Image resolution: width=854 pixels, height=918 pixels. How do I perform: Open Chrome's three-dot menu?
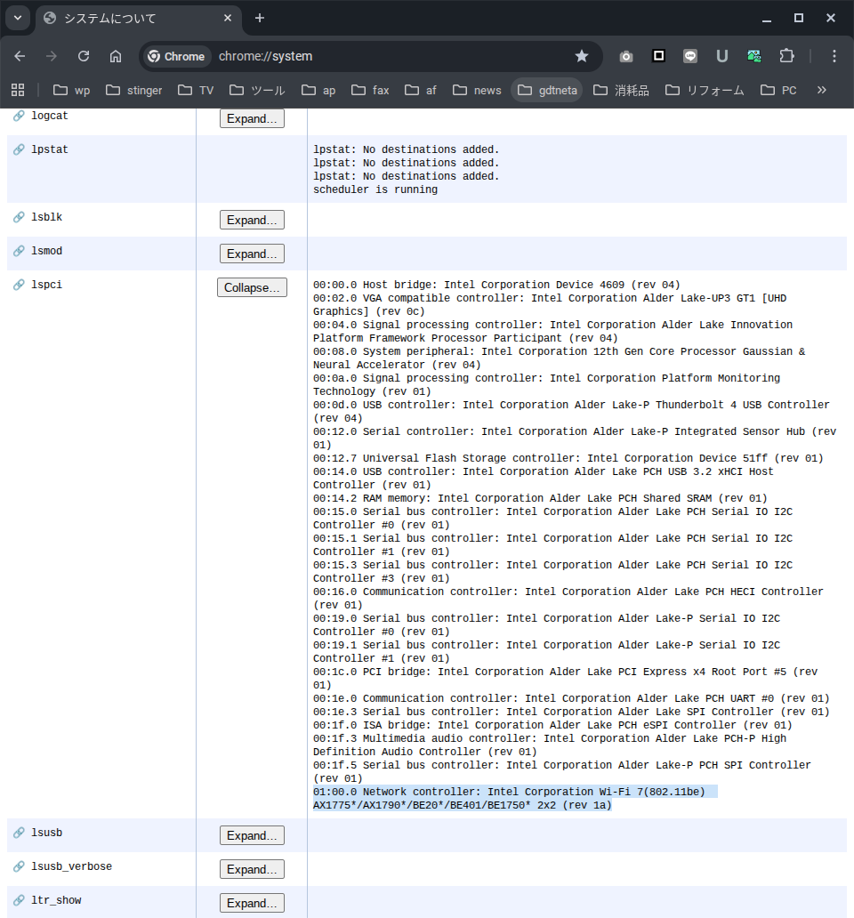[834, 56]
